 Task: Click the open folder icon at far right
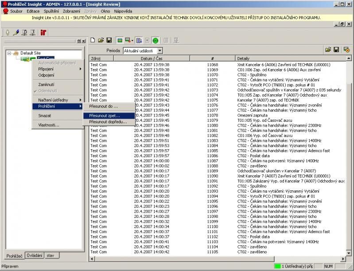click(328, 50)
